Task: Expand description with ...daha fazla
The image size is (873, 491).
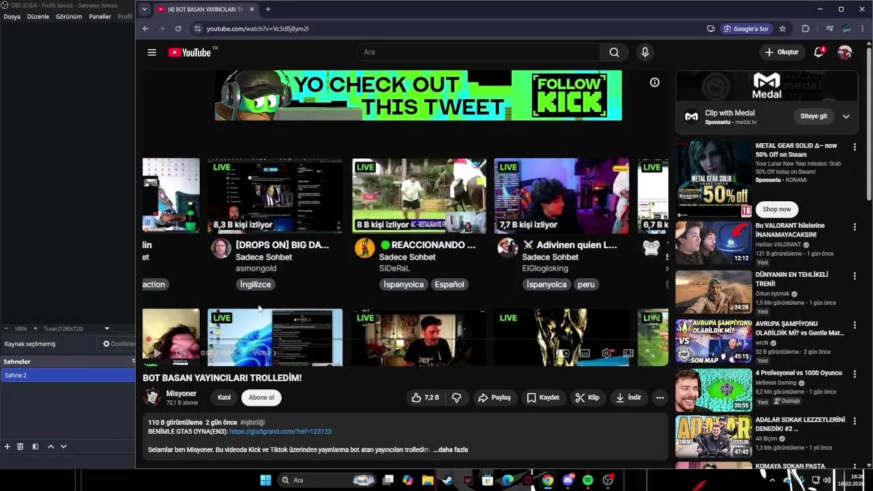Action: pyautogui.click(x=450, y=449)
